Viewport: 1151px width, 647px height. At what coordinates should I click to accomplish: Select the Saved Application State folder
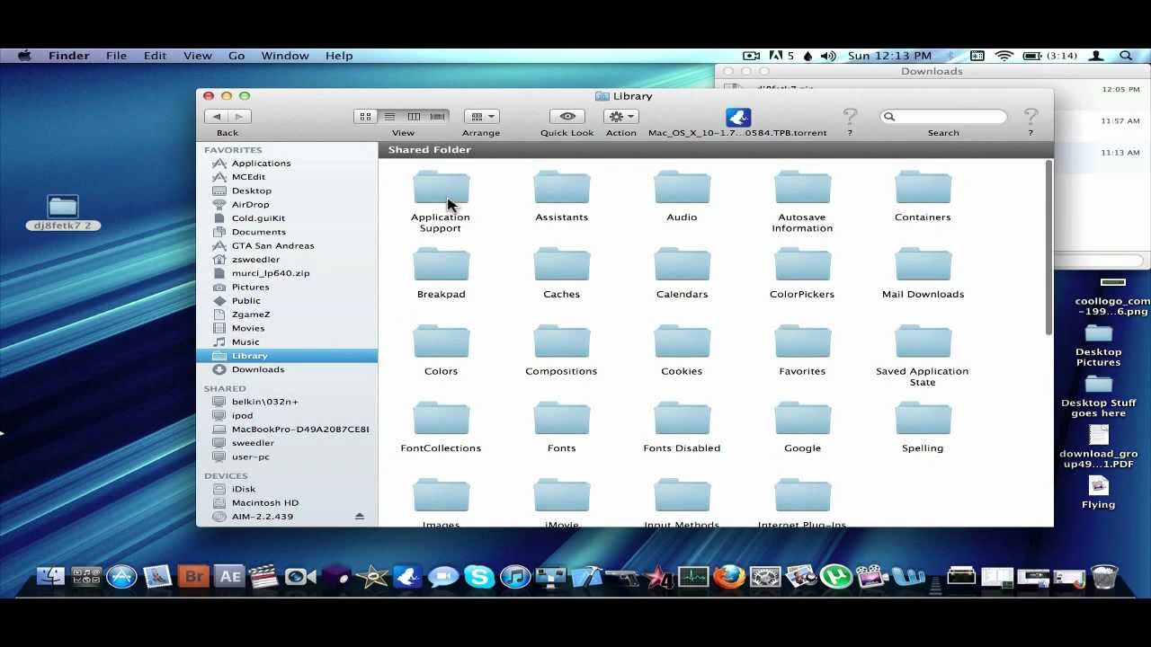pyautogui.click(x=923, y=356)
